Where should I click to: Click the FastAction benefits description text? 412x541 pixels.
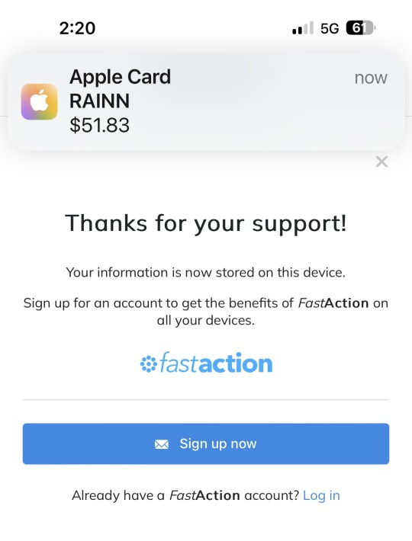coord(206,312)
